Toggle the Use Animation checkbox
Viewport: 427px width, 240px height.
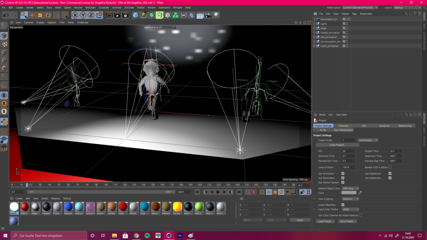343,173
